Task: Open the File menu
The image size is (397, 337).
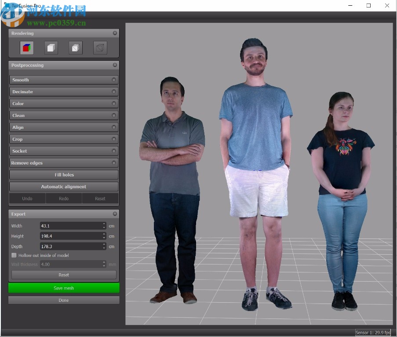Action: [x=6, y=15]
